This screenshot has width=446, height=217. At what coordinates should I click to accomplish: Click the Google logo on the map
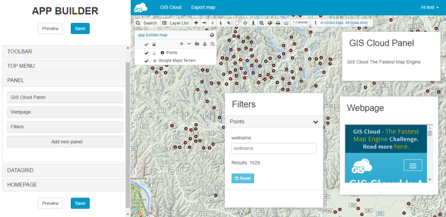[x=143, y=213]
